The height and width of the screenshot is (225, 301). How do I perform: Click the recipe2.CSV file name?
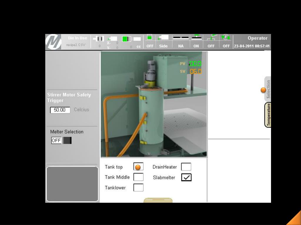click(76, 45)
